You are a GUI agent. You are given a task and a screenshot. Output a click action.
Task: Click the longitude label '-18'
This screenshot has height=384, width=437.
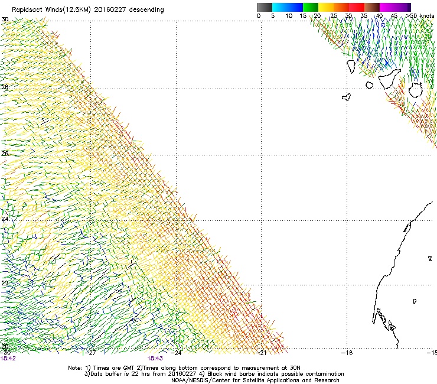coord(347,353)
